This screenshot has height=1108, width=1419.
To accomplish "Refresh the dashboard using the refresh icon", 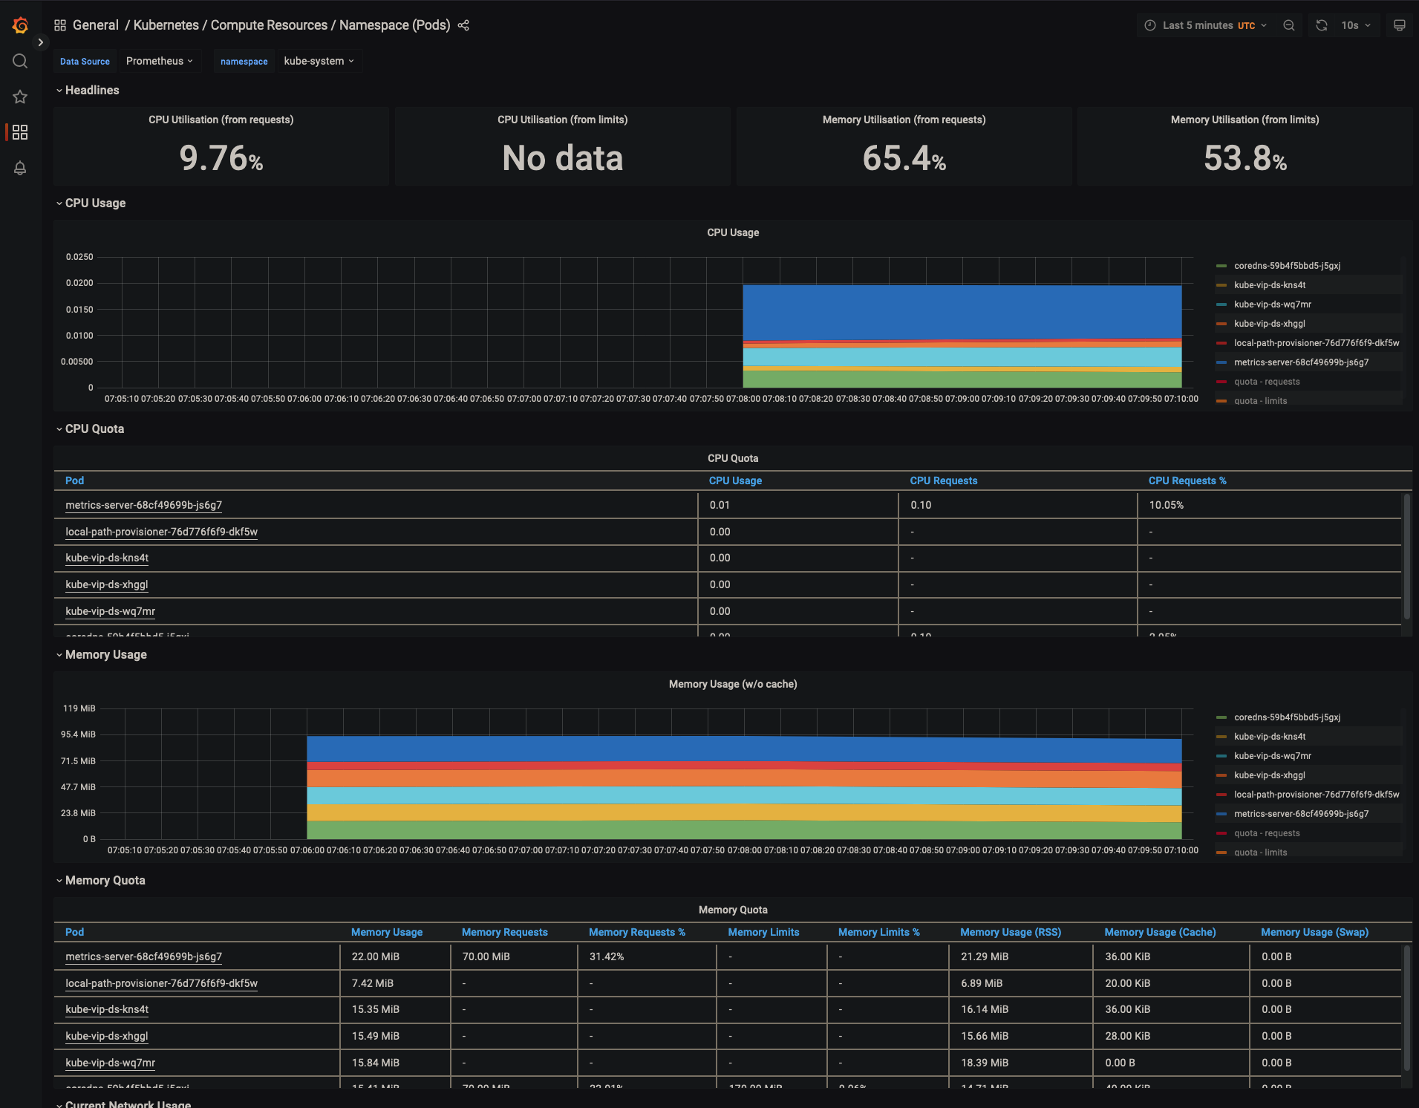I will click(1321, 25).
